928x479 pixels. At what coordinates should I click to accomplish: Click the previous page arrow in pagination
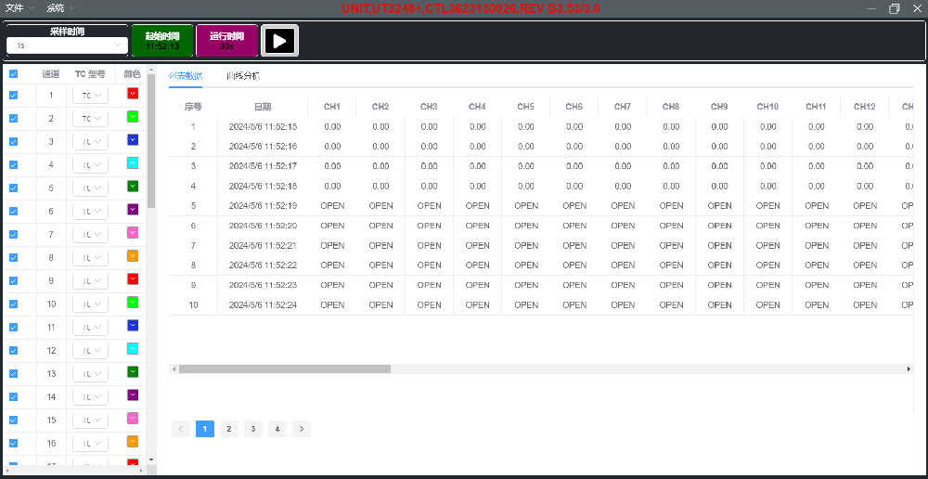[181, 429]
